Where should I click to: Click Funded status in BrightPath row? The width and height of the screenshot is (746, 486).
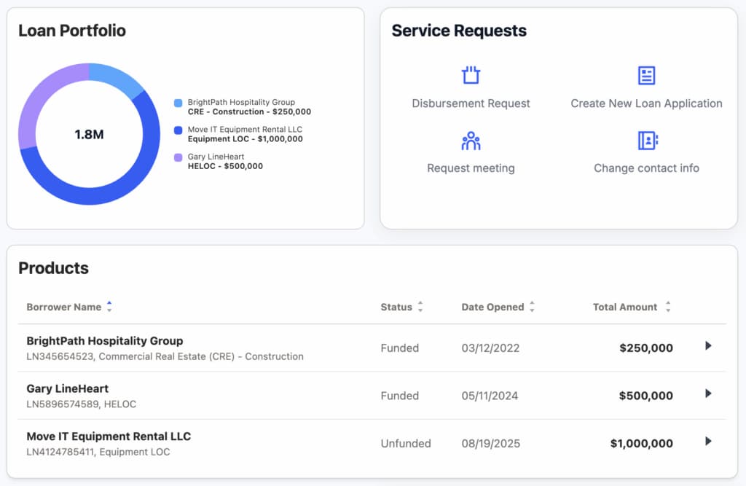click(400, 348)
